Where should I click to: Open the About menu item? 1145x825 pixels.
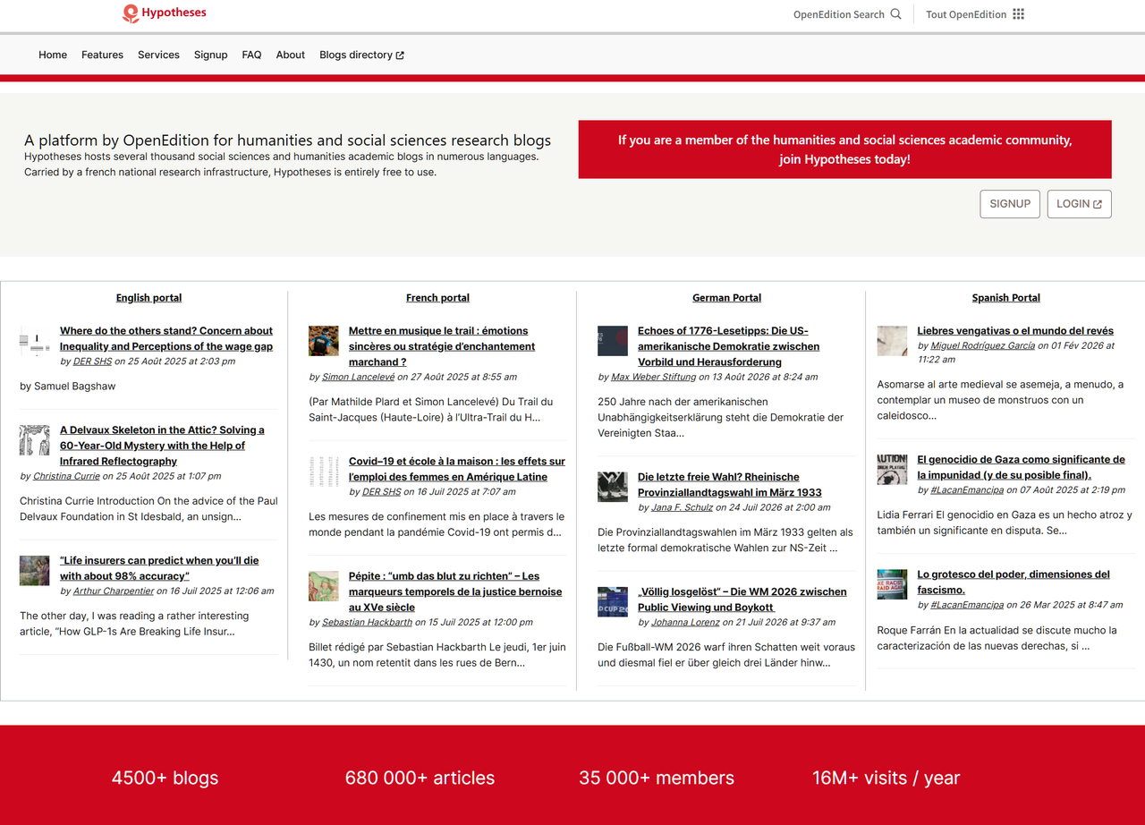291,55
